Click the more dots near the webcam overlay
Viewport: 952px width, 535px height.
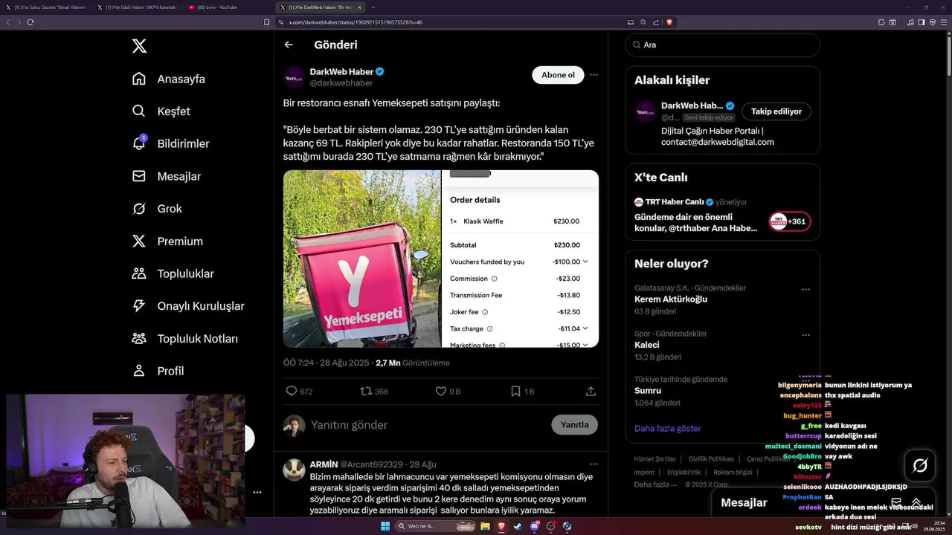(257, 492)
